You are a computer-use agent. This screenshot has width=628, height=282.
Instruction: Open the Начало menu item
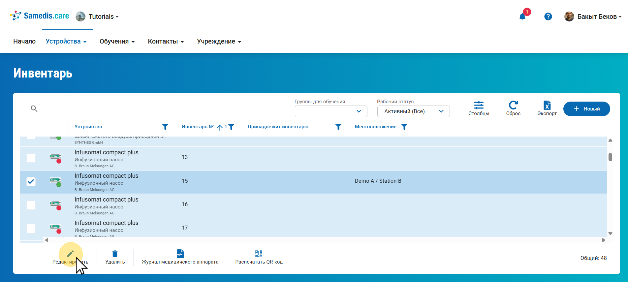pos(24,41)
